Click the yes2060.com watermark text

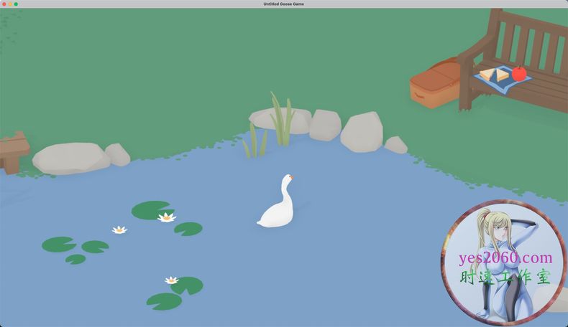click(x=505, y=258)
